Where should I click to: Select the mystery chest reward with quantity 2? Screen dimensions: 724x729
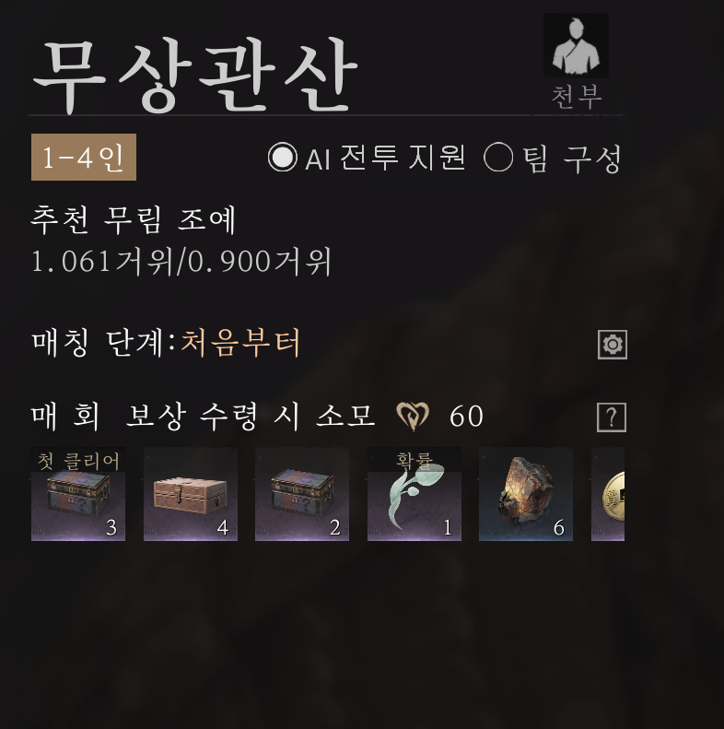(x=302, y=494)
